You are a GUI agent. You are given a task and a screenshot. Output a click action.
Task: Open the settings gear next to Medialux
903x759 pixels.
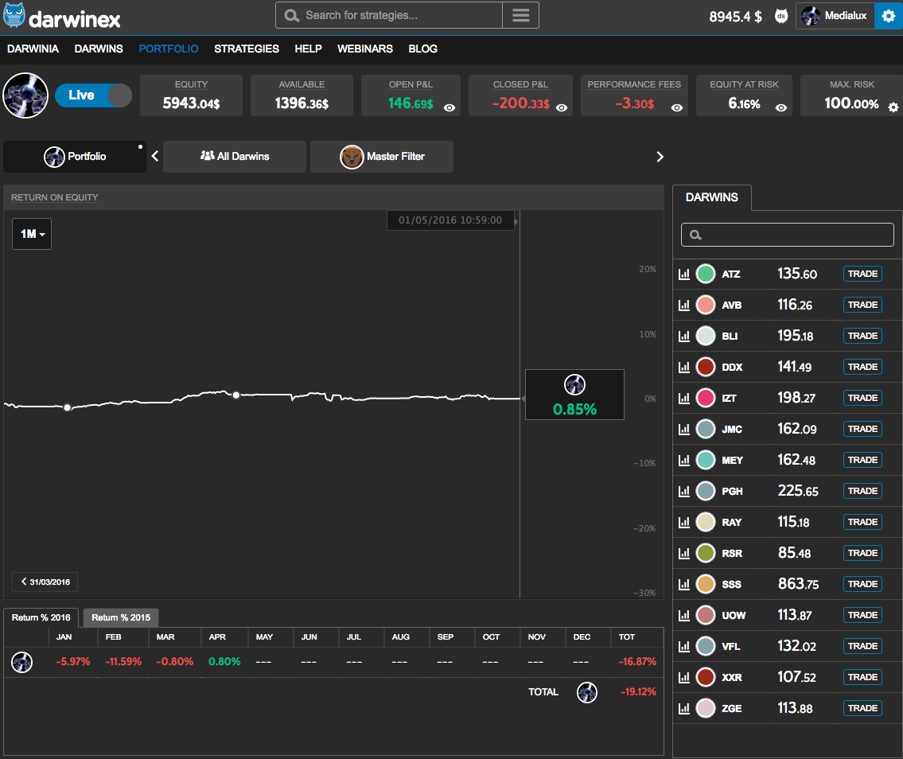pos(888,16)
